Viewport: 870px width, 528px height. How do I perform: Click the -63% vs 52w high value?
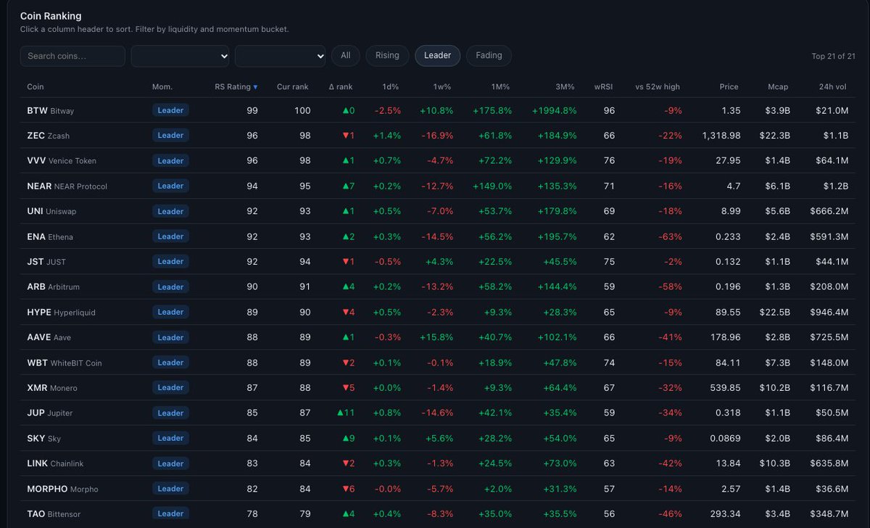669,237
